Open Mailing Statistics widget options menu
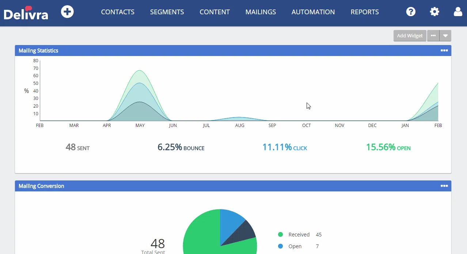Viewport: 467px width, 254px height. click(444, 51)
